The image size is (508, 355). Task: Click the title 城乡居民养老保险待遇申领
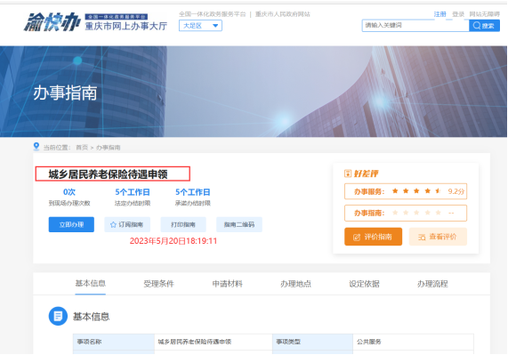108,174
